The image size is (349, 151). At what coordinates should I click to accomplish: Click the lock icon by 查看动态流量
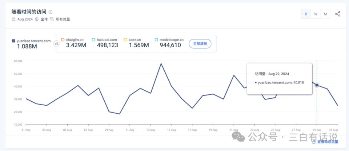click(x=314, y=142)
